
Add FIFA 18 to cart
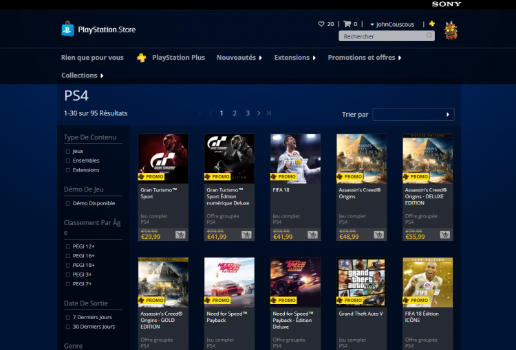point(312,235)
